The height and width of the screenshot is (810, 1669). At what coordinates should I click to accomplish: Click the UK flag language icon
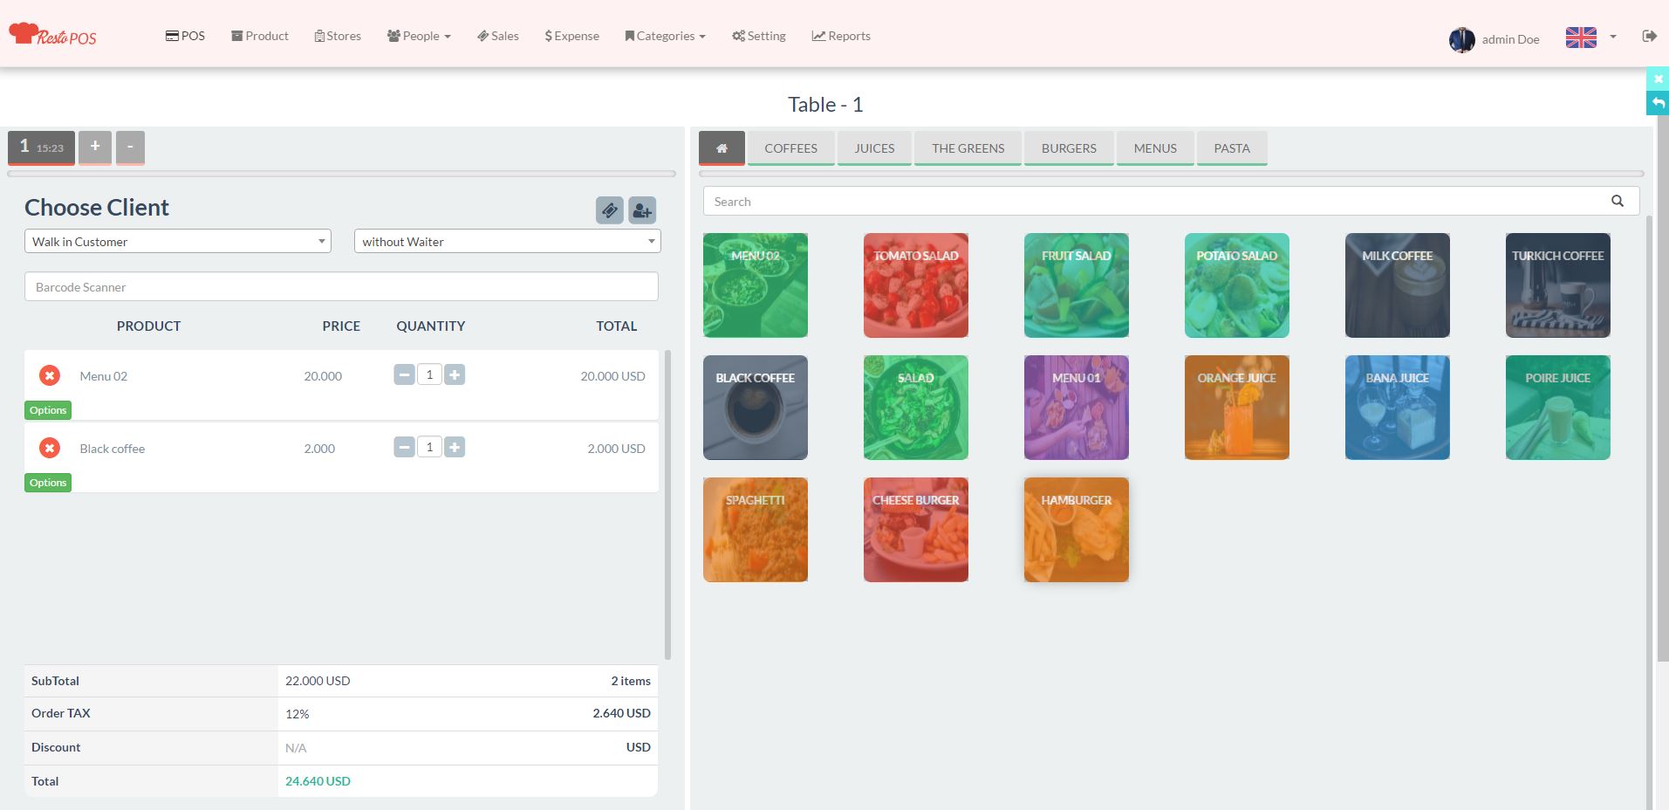1581,38
